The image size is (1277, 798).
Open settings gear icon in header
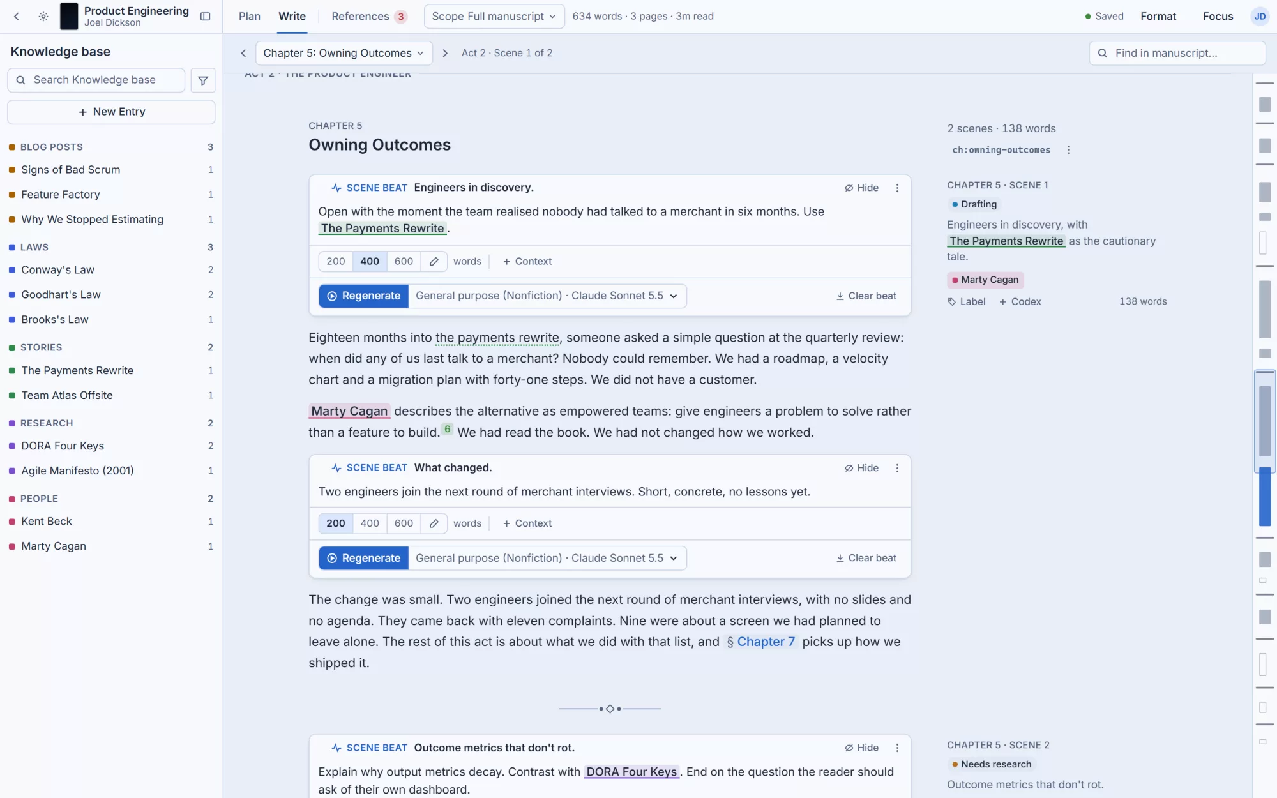click(x=43, y=17)
